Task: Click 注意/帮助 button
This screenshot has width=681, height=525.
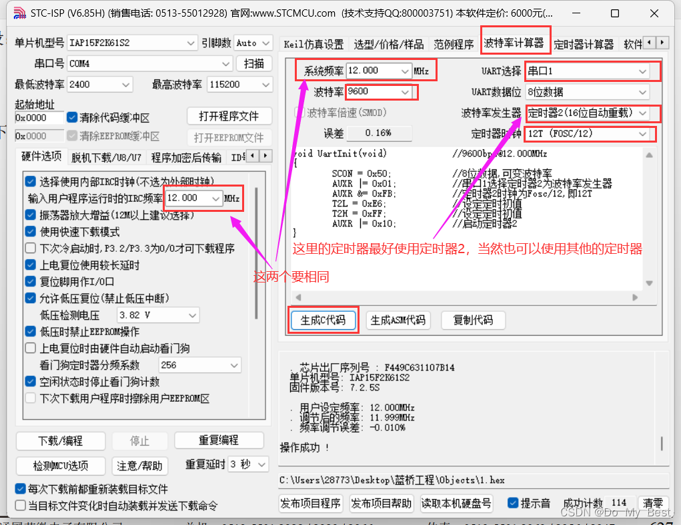Action: (139, 466)
